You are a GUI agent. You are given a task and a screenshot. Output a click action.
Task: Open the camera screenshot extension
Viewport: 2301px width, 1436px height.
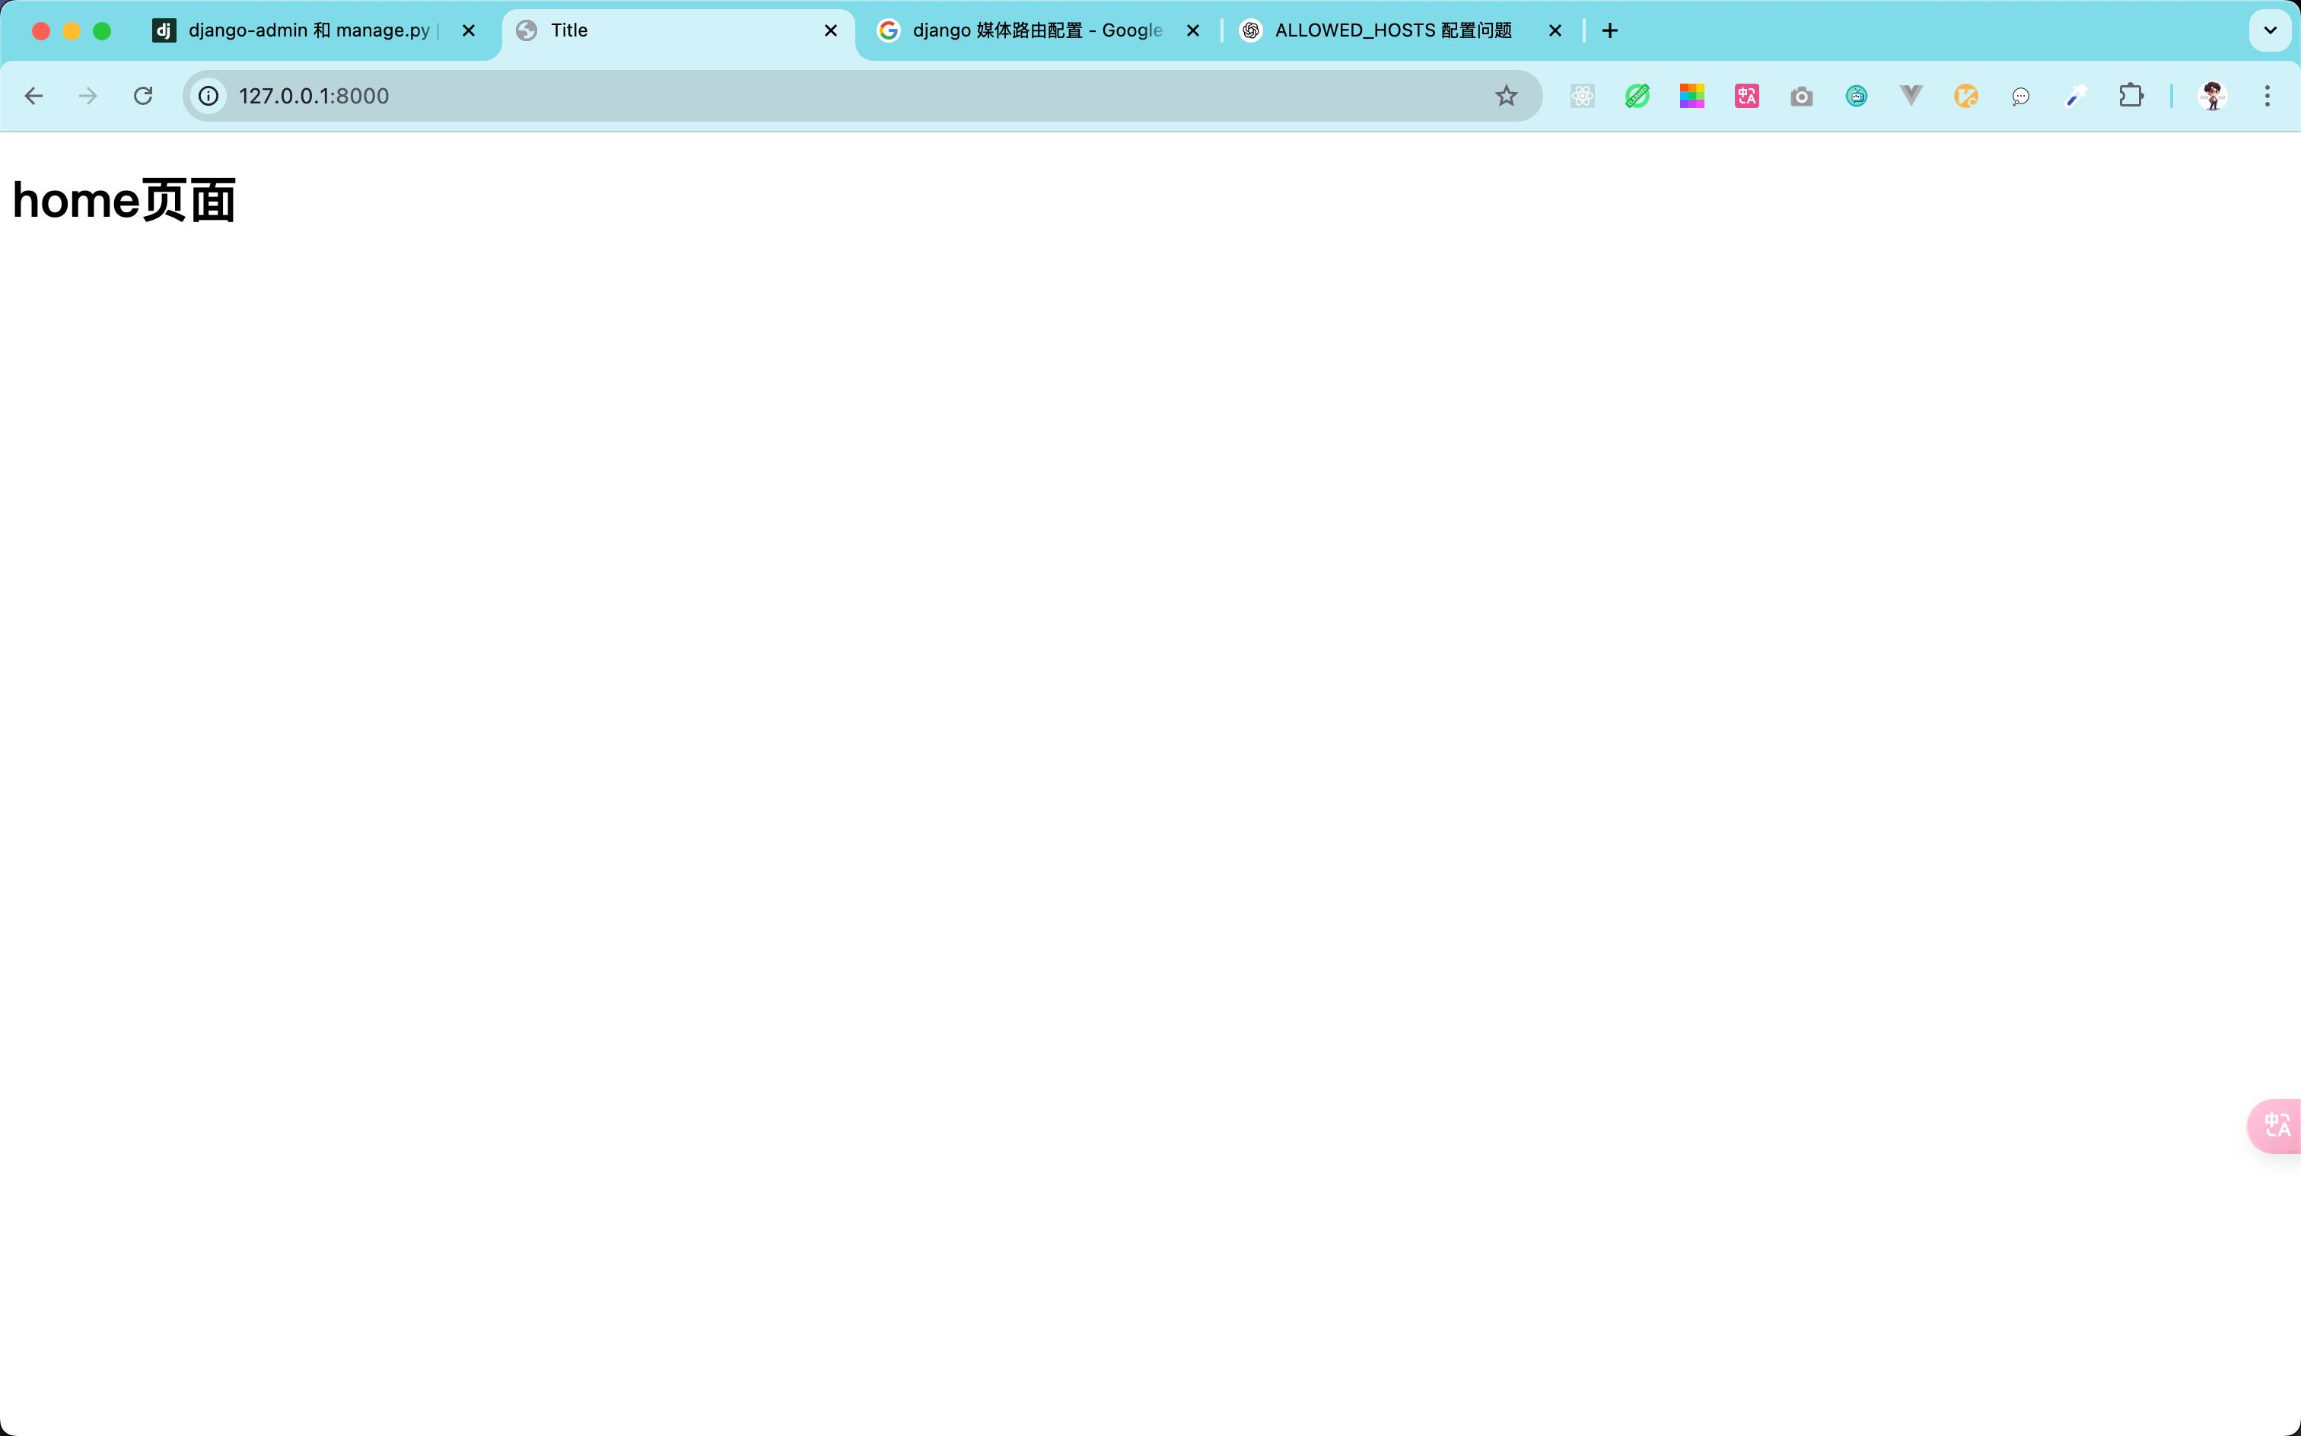coord(1801,96)
